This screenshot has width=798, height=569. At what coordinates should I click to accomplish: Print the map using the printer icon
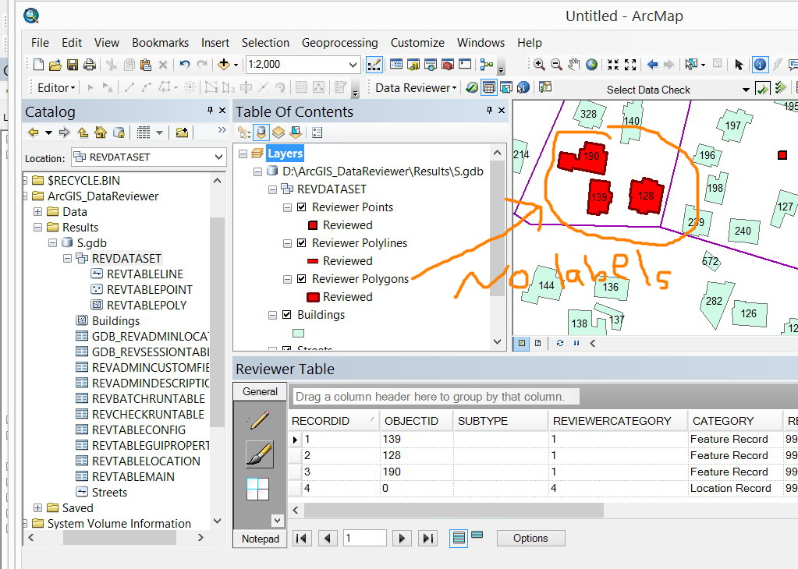[x=90, y=65]
